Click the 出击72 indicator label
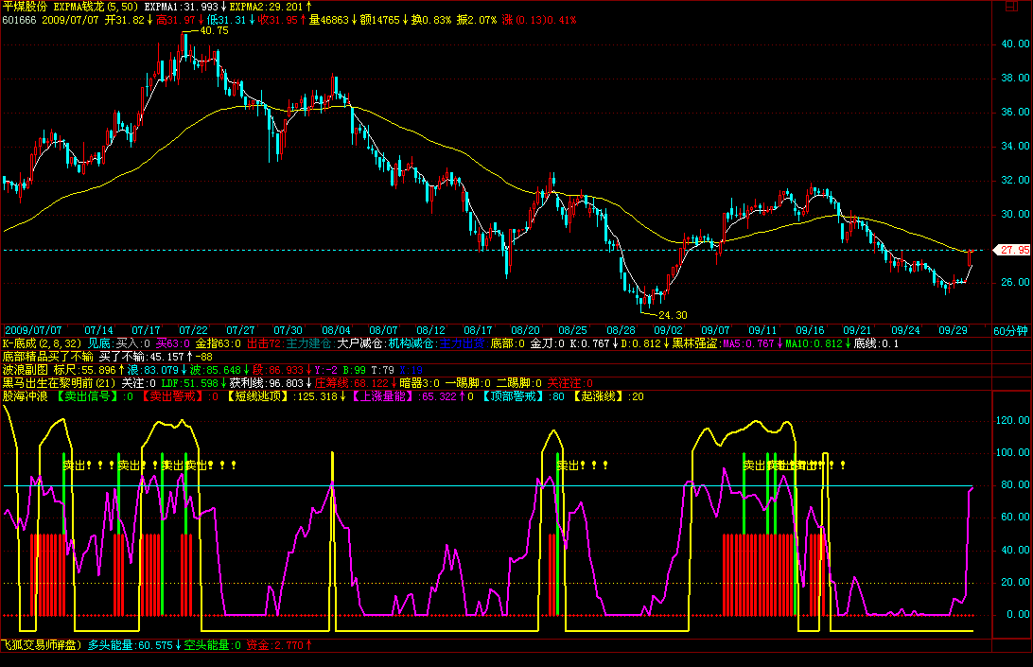This screenshot has width=1033, height=667. pos(264,343)
